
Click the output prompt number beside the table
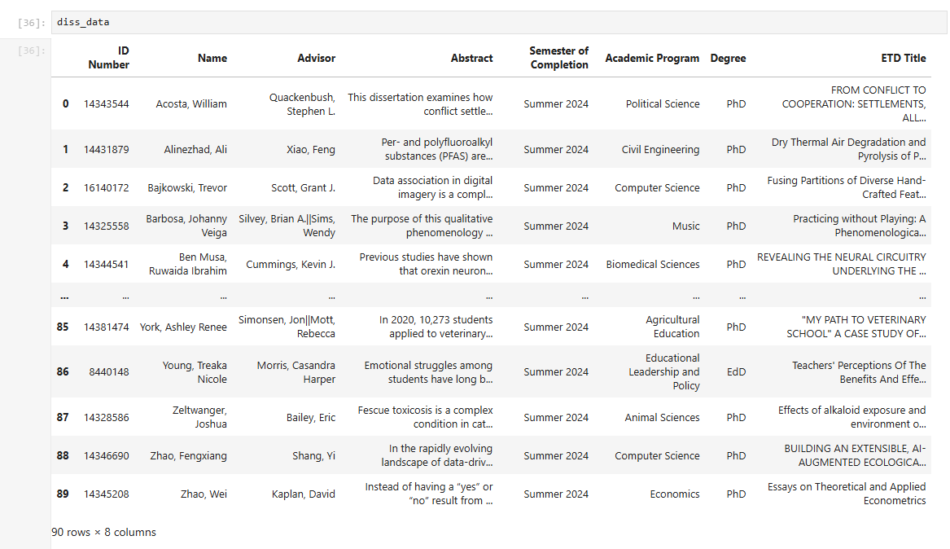click(x=33, y=51)
